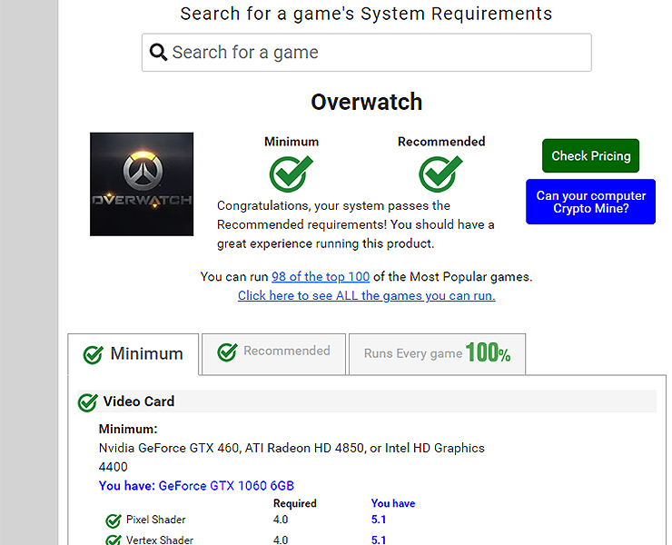
Task: Click the Pixel Shader required 4.0 value
Action: 281,520
